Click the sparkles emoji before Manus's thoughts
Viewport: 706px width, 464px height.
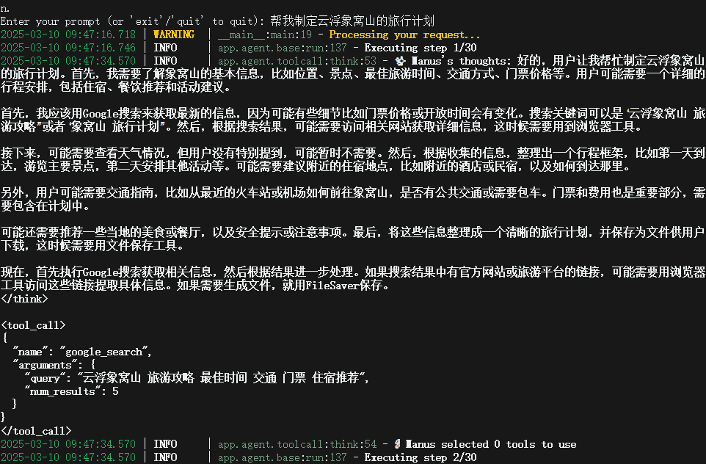tap(400, 61)
